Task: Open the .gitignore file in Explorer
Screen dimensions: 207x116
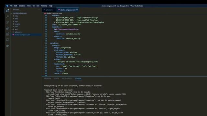Action: 26,32
